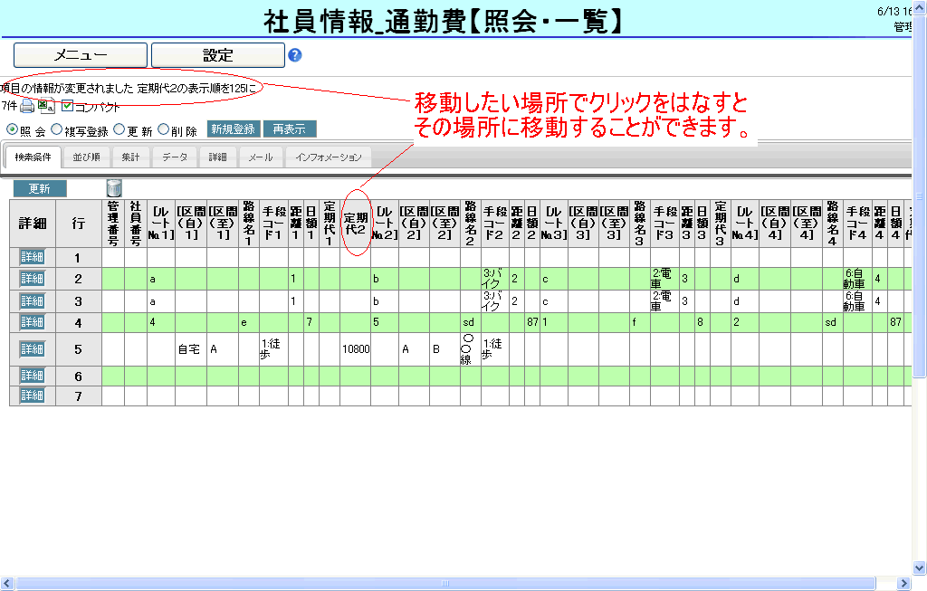
Task: Select the 複写登録 radio button
Action: (57, 129)
